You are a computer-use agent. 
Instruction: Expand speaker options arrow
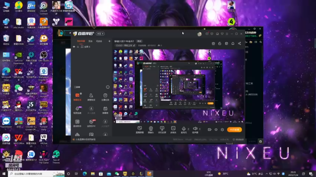[200, 129]
